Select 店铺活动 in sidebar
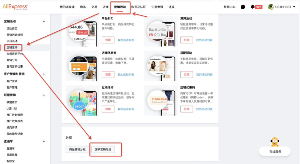Screen dimensions: 300x164 [x=12, y=48]
